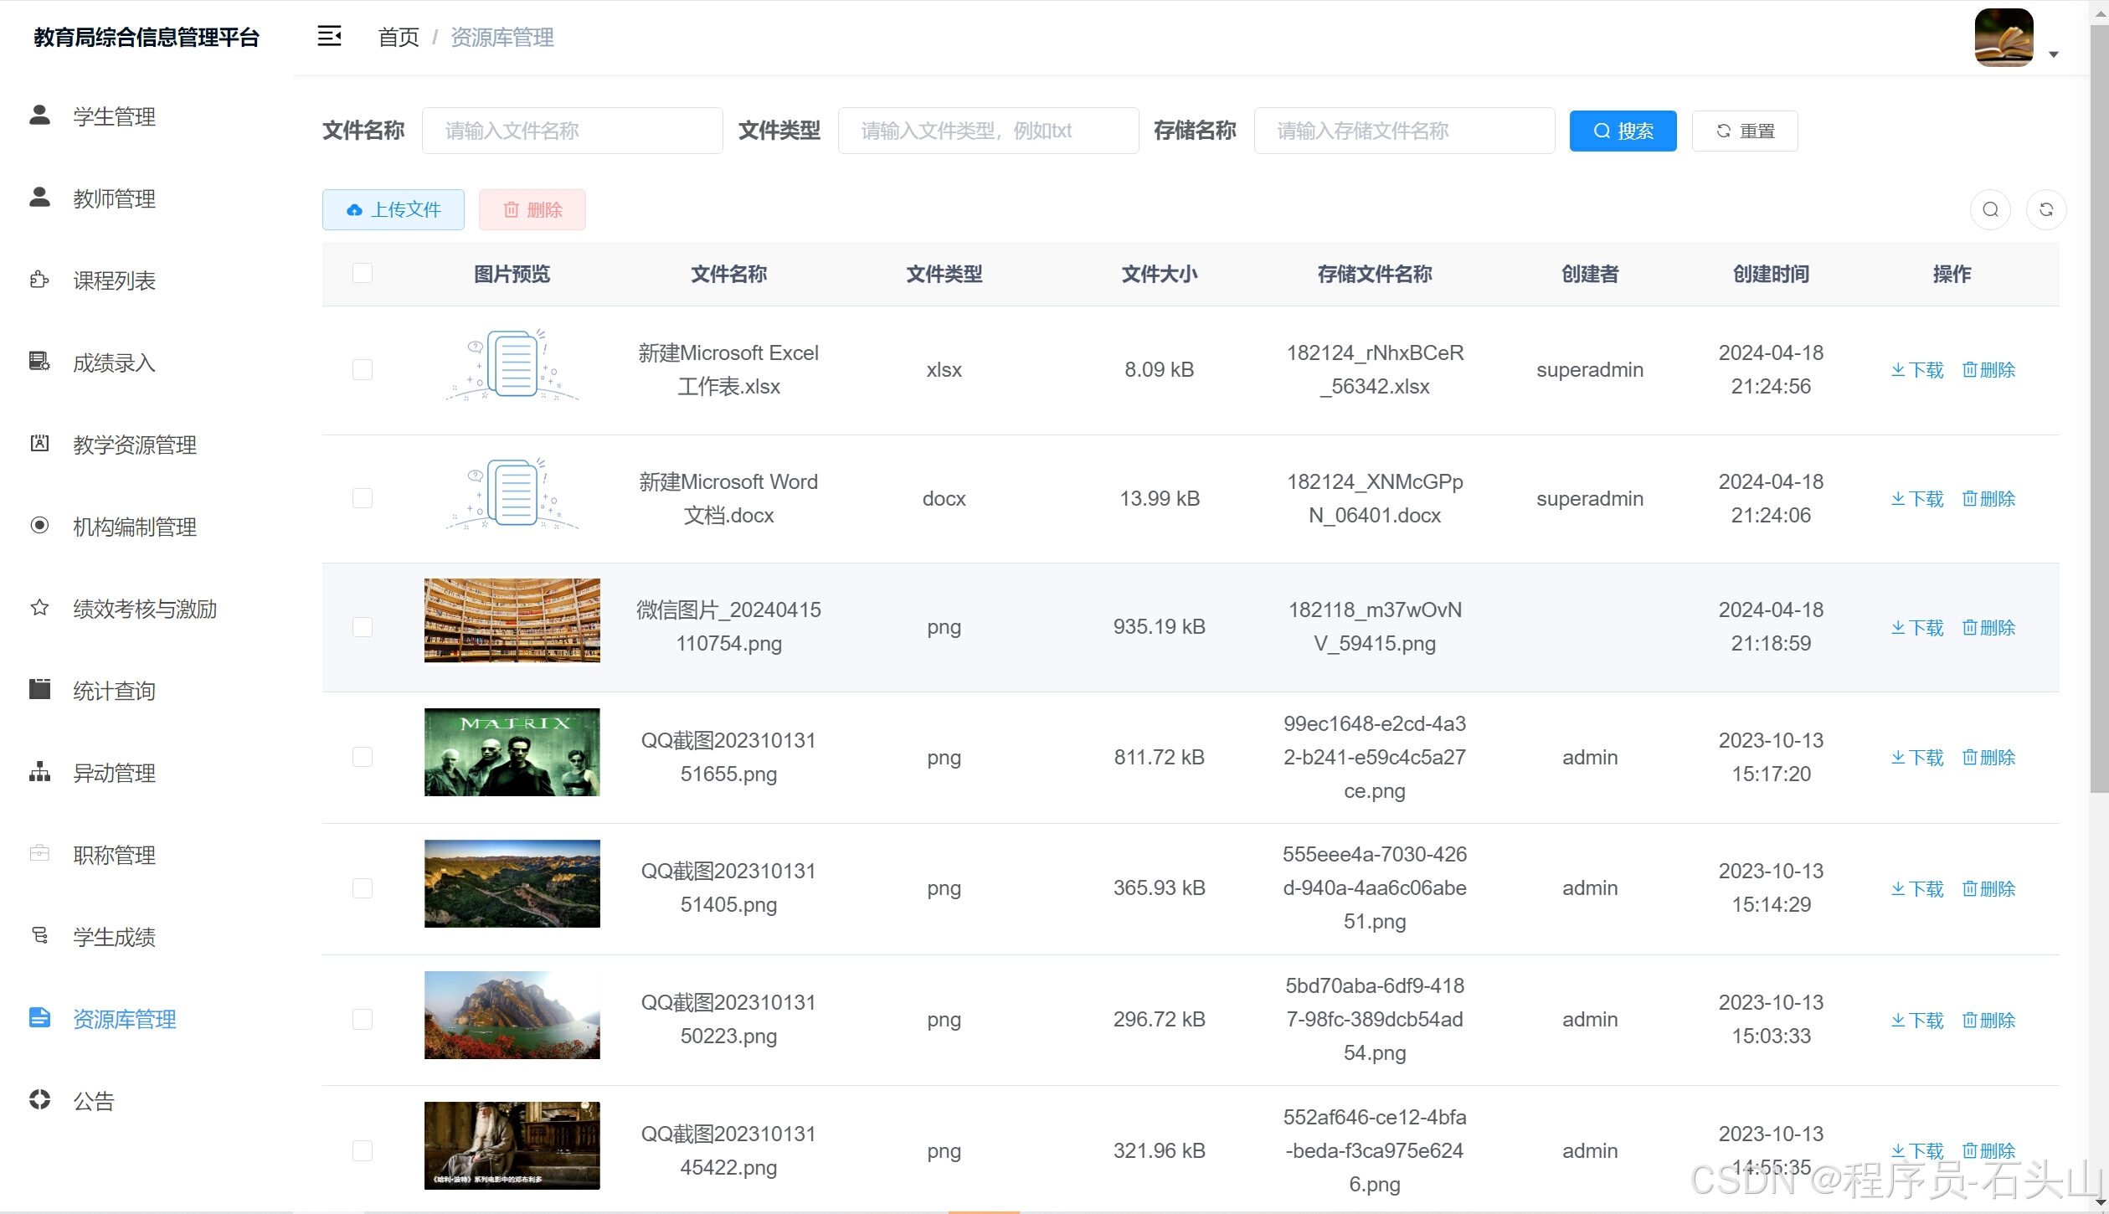
Task: Click the 课程列表 puzzle icon
Action: (39, 279)
